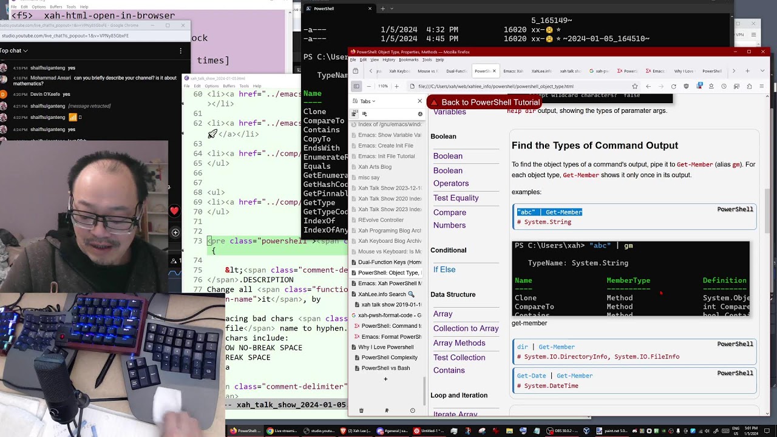This screenshot has width=777, height=437.
Task: Select XahLee.info Search sidebar tab
Action: pos(386,294)
